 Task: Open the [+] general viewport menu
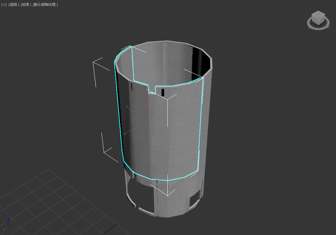[4, 5]
